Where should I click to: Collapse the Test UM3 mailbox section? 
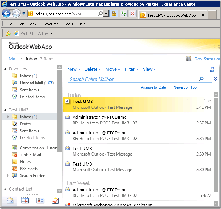(x=5, y=110)
